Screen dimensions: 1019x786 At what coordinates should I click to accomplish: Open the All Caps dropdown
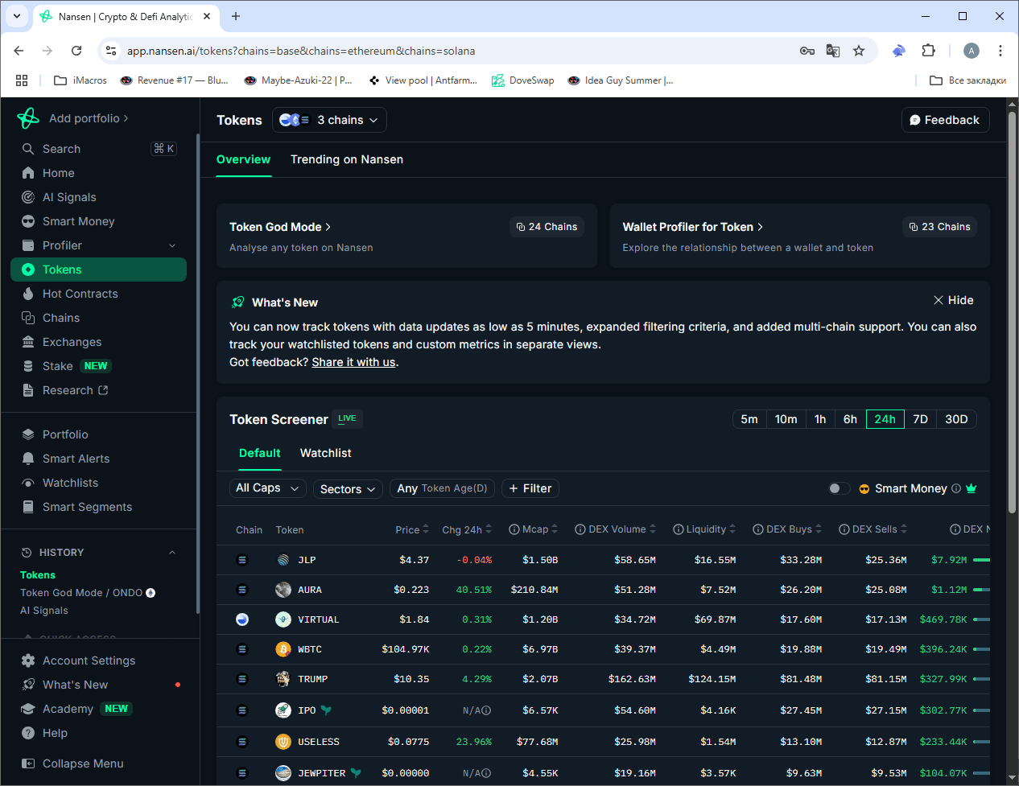coord(267,488)
